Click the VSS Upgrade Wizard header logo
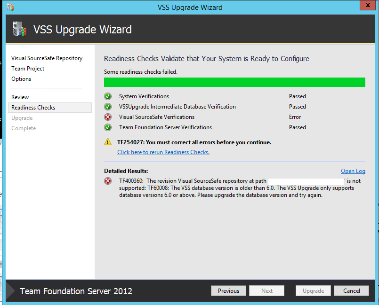 (19, 29)
